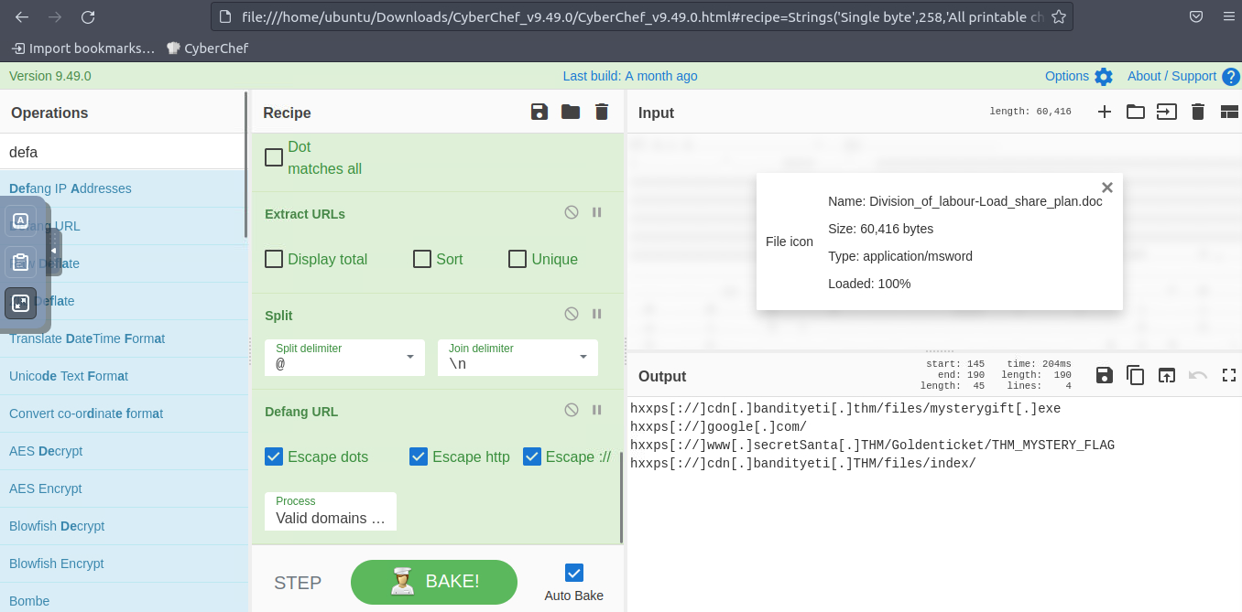1242x612 pixels.
Task: Click the operations search field
Action: [124, 152]
